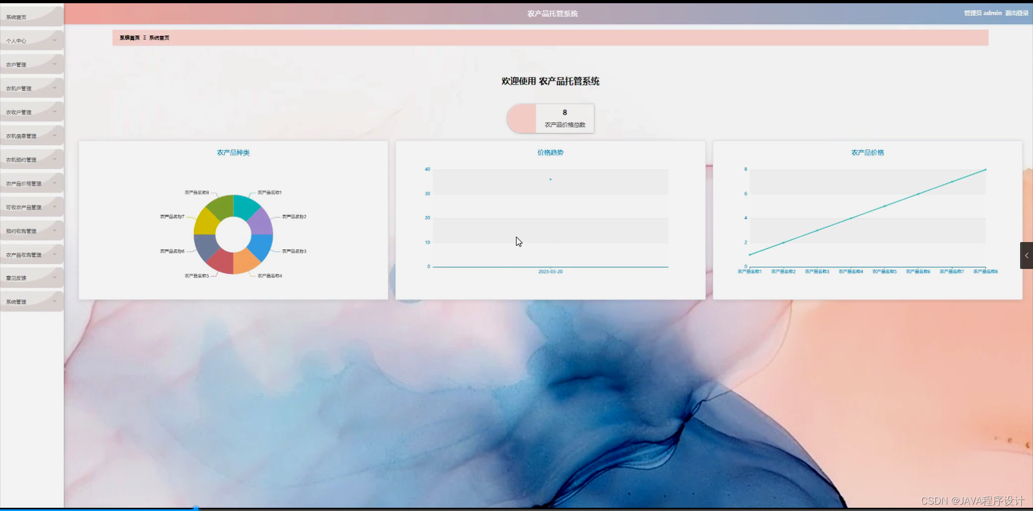
Task: Seek using the video progress bar scrubber
Action: point(196,508)
